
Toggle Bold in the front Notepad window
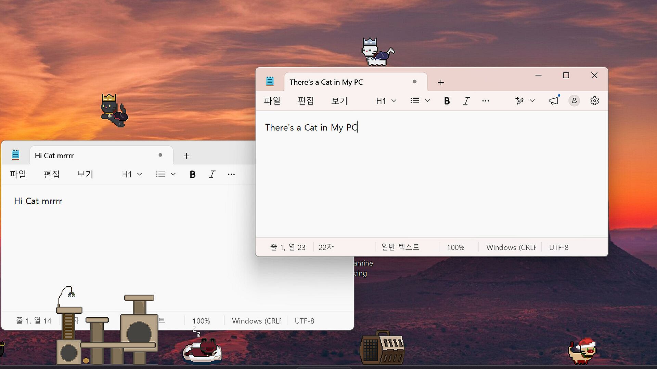click(x=447, y=101)
